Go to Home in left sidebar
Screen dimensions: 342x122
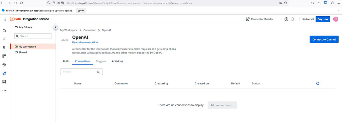click(4, 30)
